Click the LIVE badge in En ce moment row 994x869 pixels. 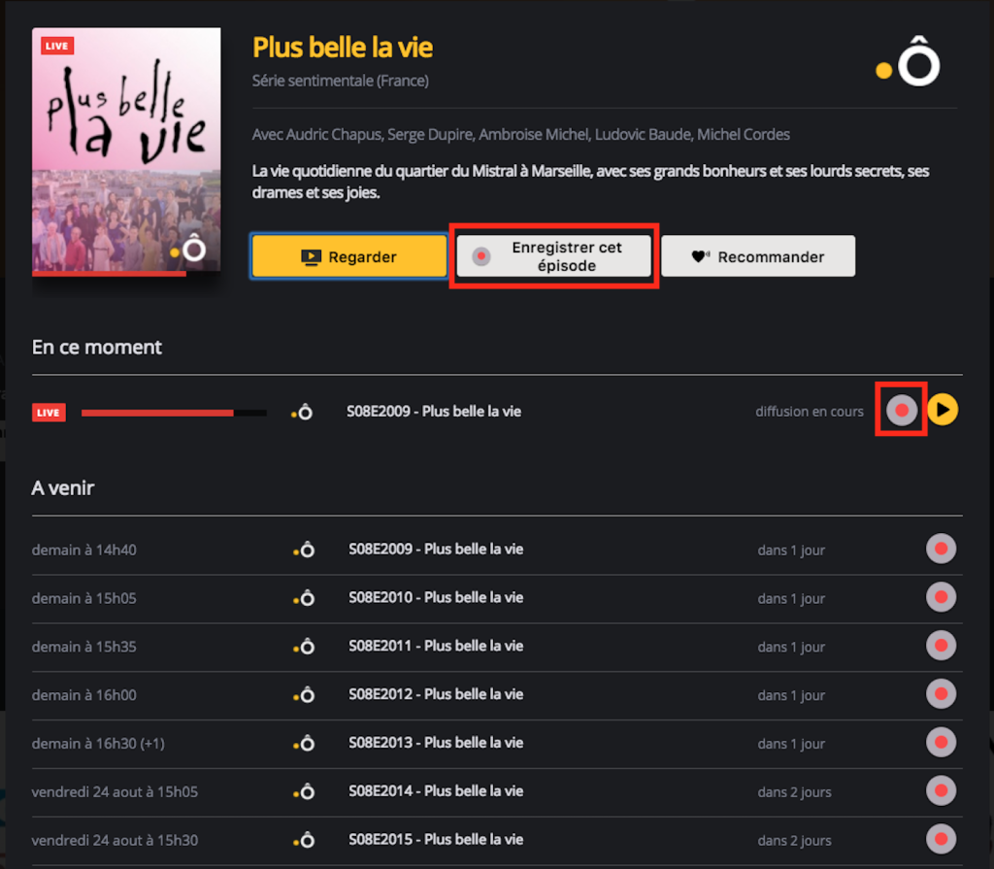tap(49, 413)
